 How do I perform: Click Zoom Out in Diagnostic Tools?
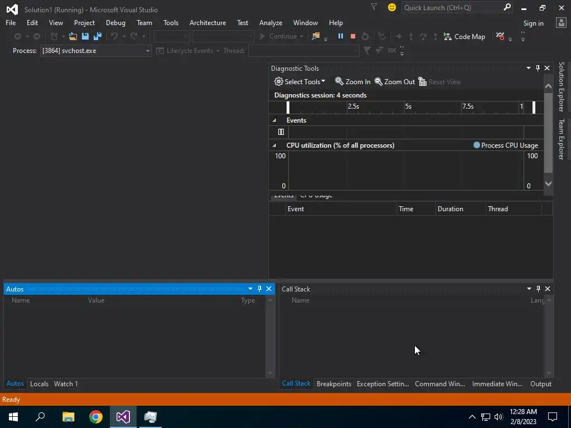[x=395, y=81]
